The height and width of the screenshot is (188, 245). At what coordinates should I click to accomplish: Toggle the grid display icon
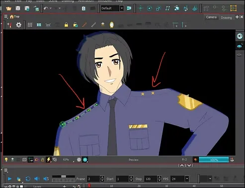[30, 25]
